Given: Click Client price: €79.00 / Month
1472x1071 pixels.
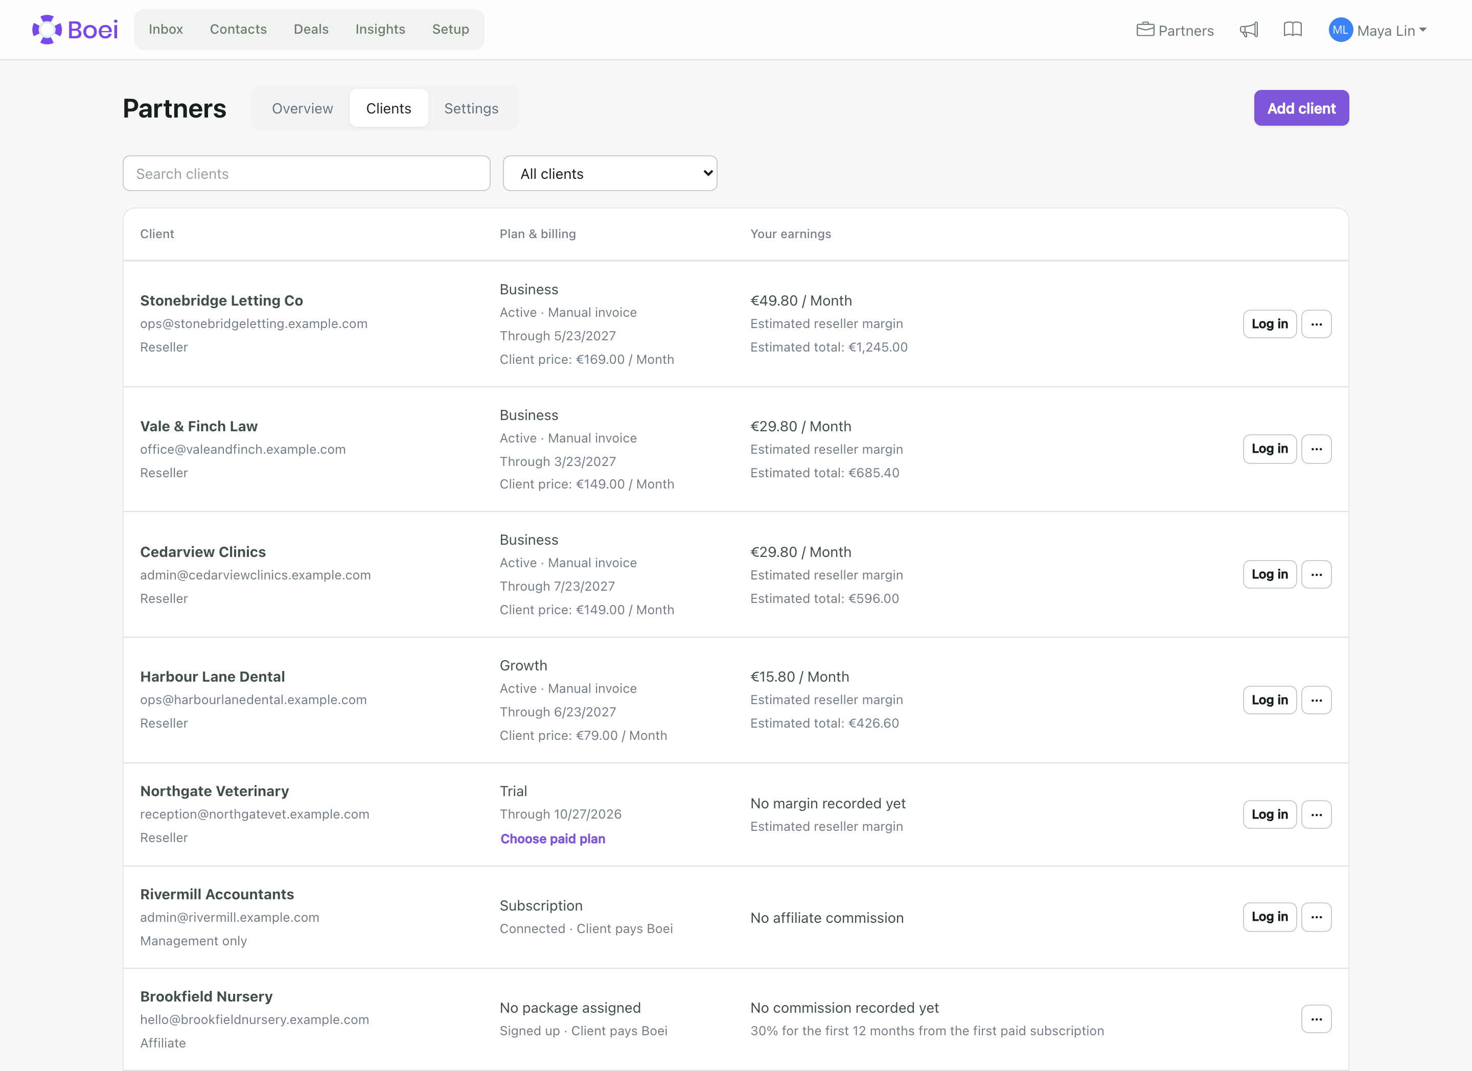Looking at the screenshot, I should pos(583,735).
